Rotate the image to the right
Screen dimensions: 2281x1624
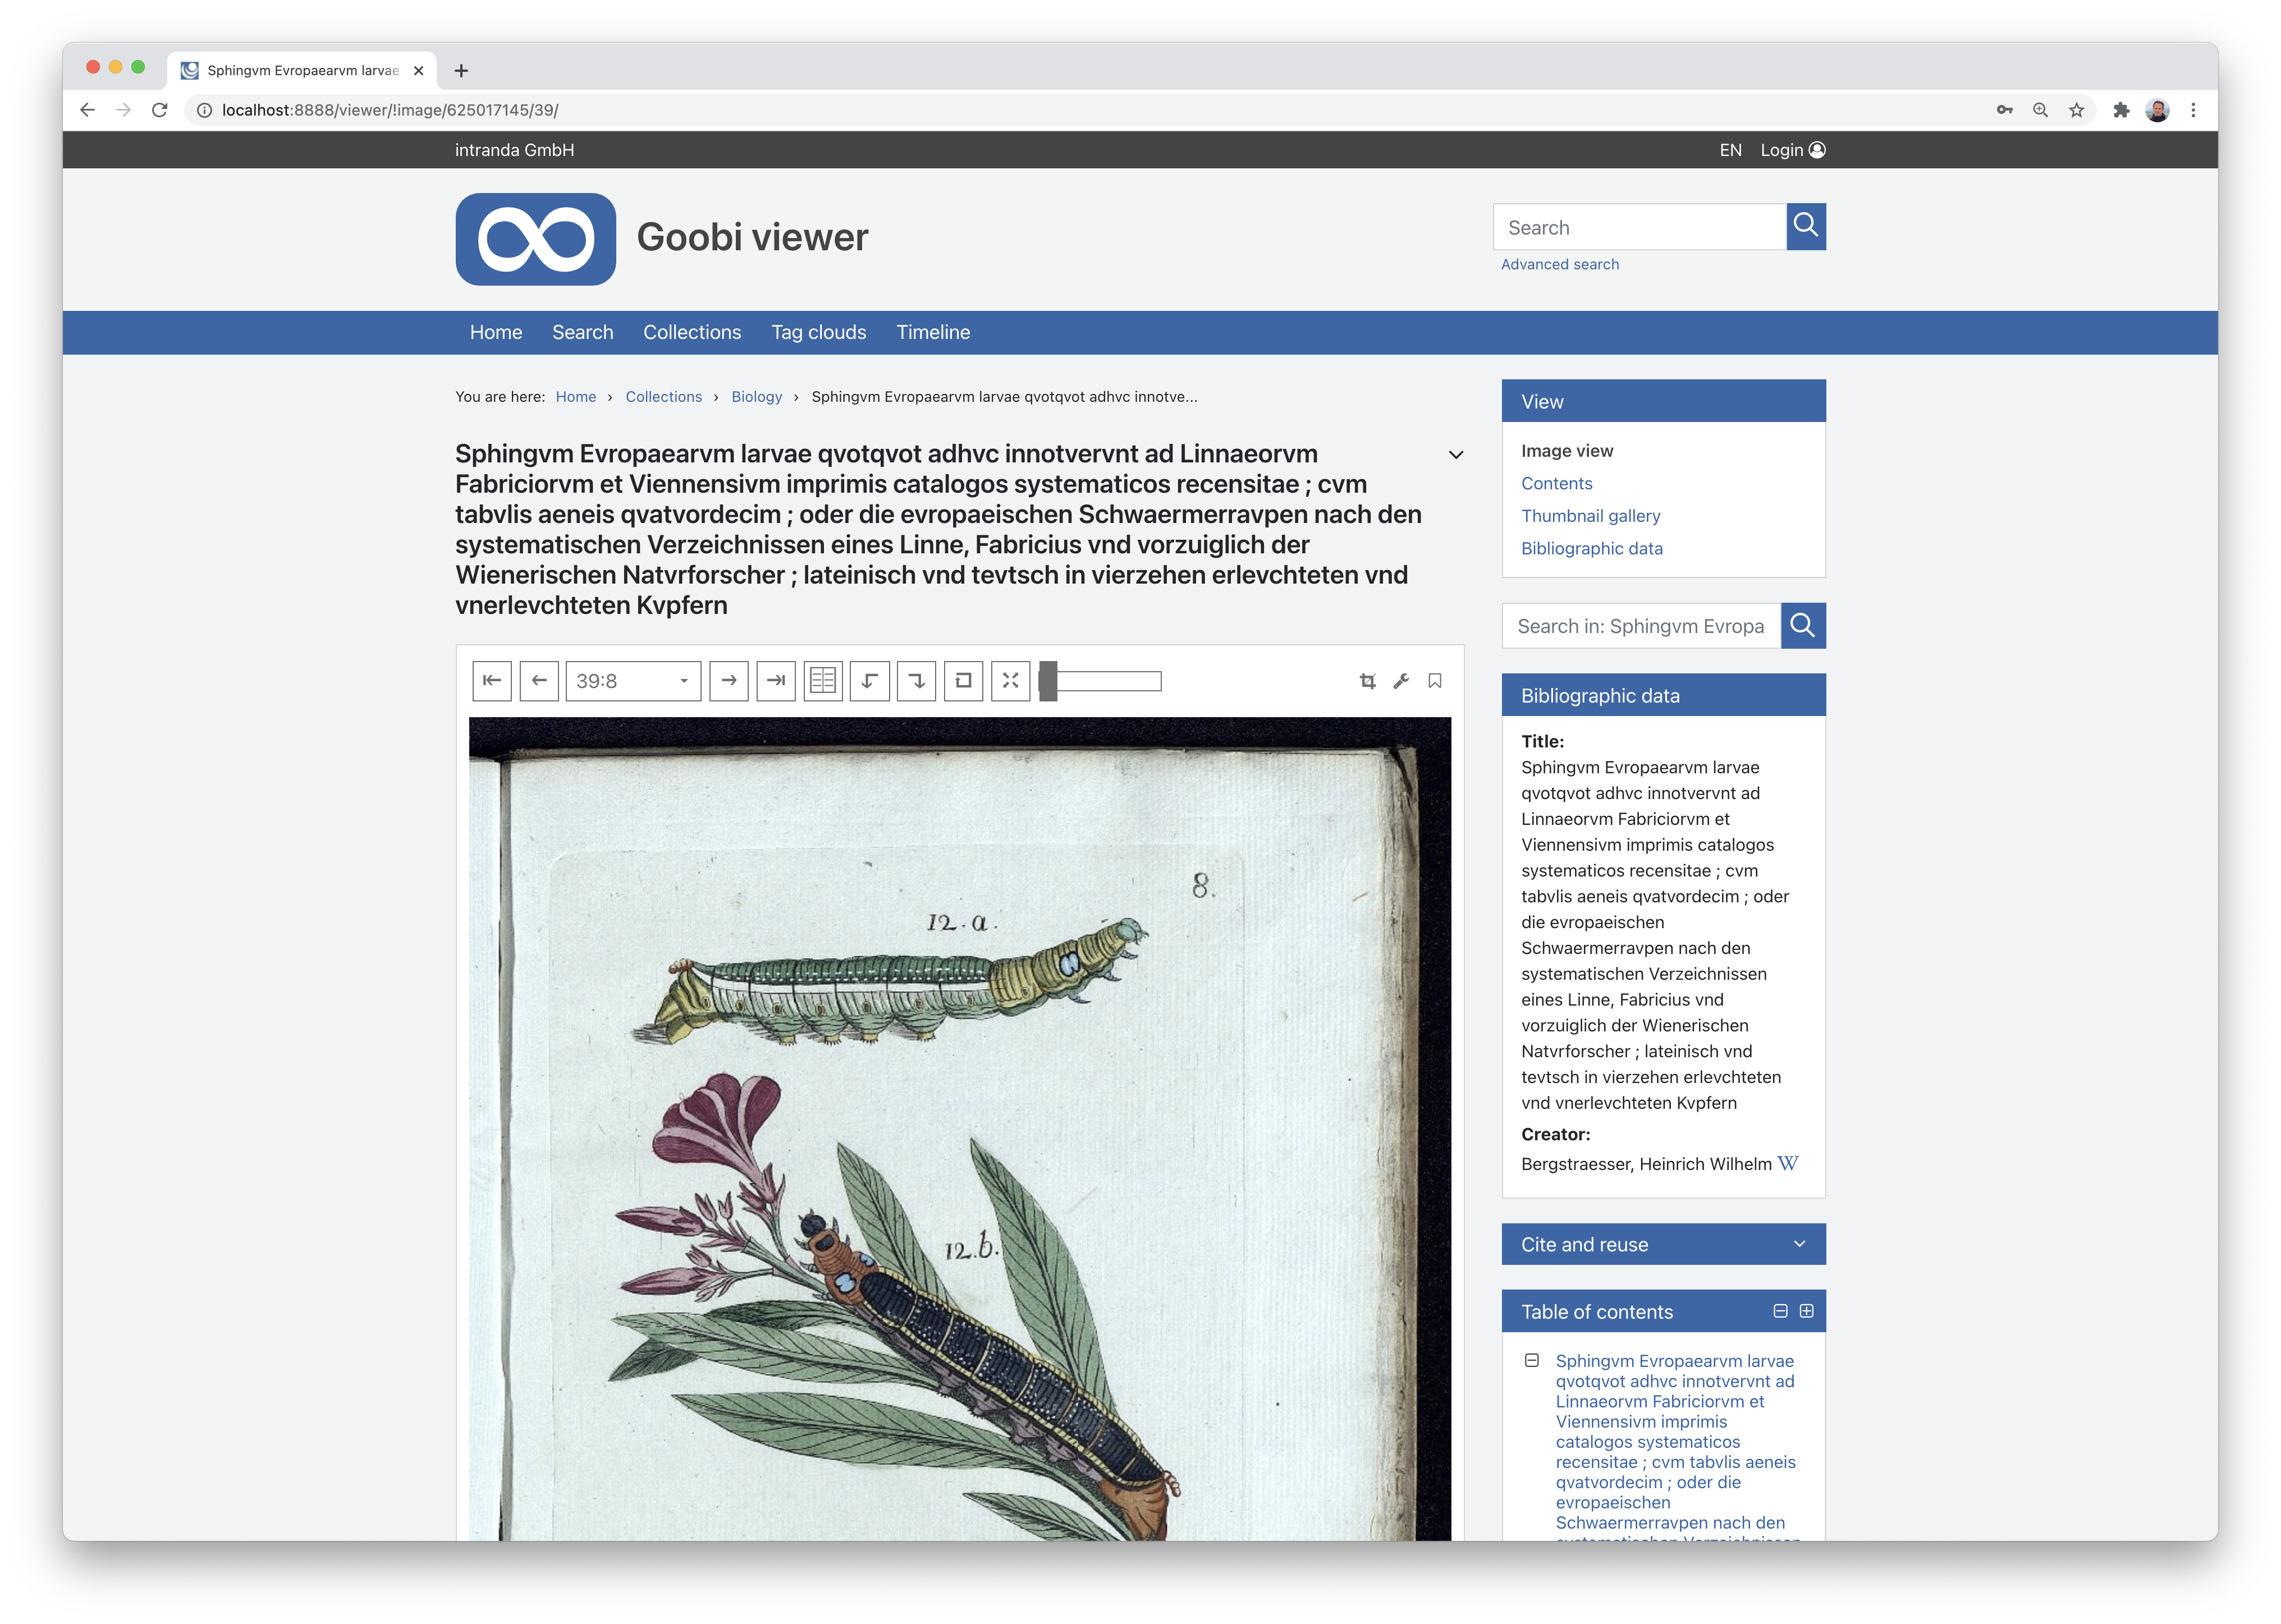[x=916, y=681]
